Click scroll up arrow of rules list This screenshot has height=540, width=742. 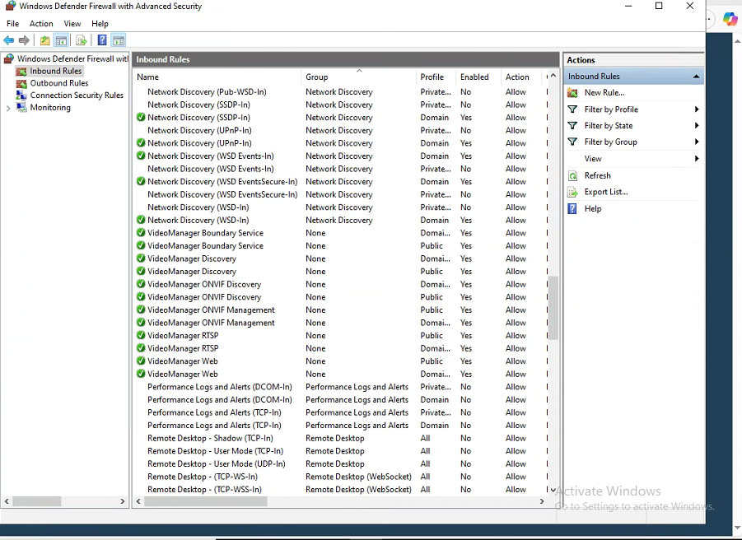pyautogui.click(x=553, y=76)
